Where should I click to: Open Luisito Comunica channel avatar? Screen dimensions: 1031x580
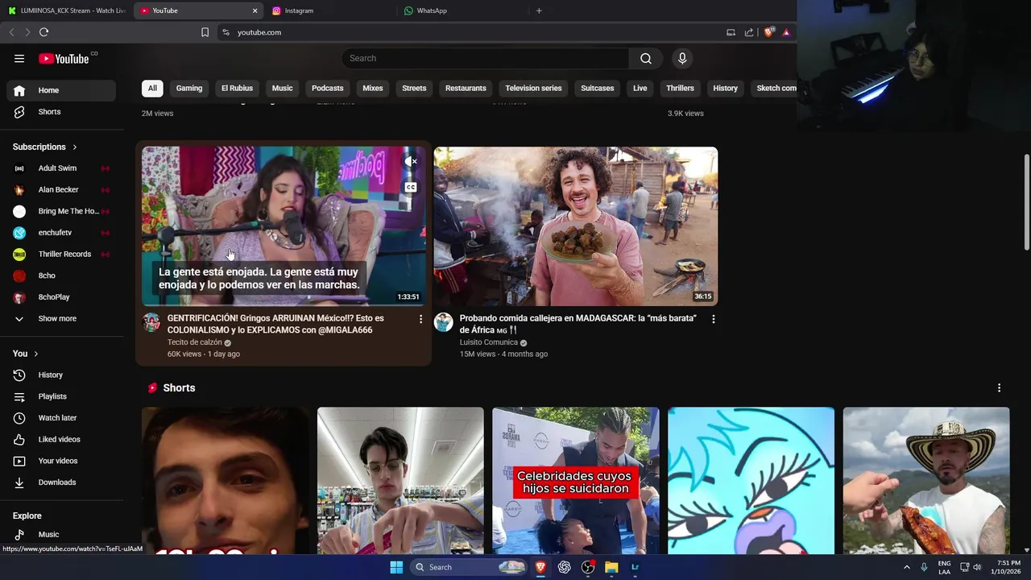(443, 322)
